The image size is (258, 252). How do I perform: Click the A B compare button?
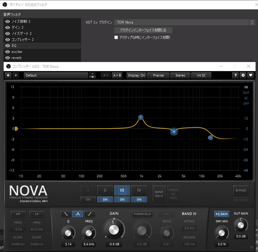point(106,76)
